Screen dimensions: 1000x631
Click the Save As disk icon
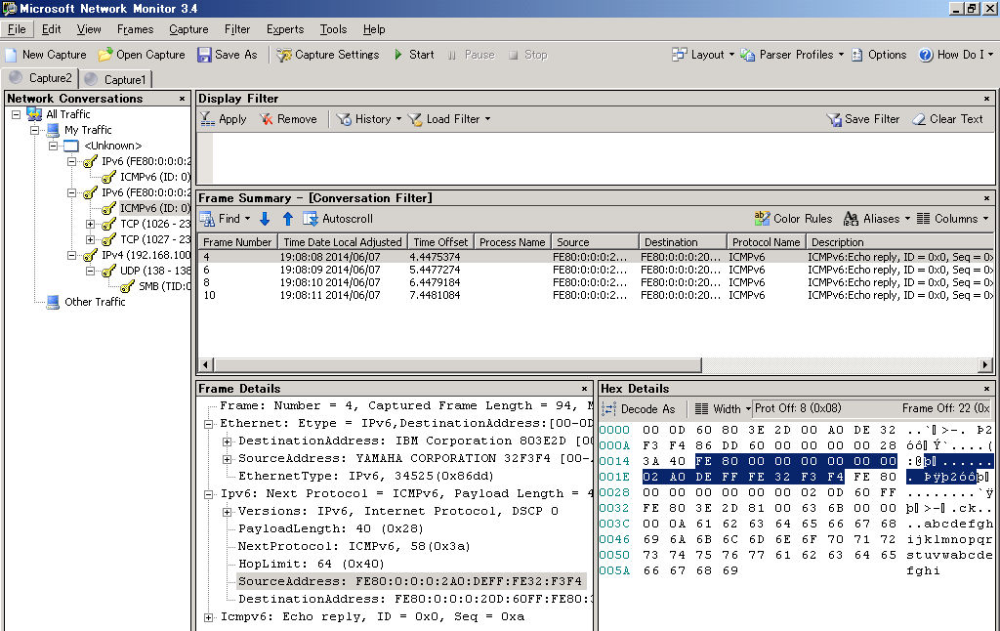point(204,55)
